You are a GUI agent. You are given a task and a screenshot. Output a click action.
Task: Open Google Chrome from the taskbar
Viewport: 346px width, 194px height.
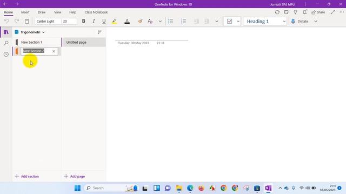tap(223, 188)
